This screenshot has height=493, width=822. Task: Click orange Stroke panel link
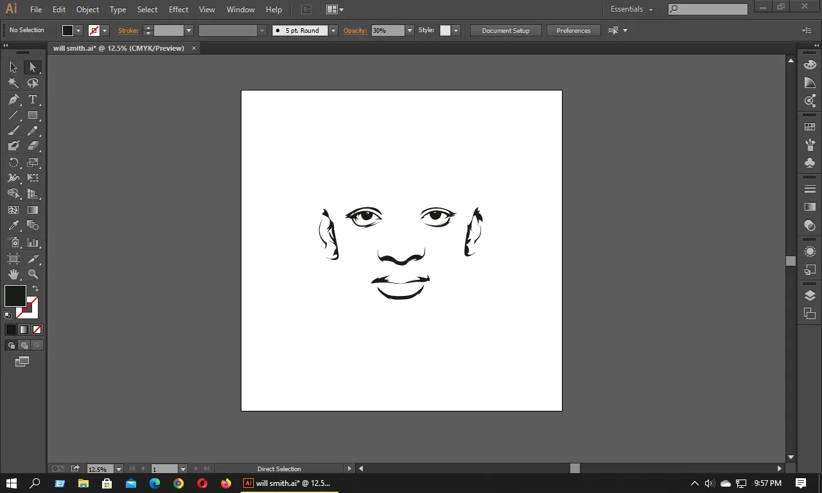(128, 30)
